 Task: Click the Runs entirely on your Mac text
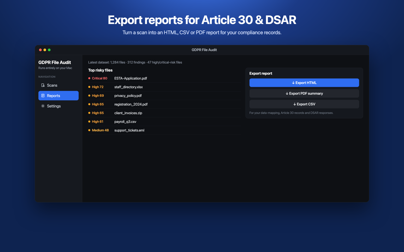click(55, 68)
